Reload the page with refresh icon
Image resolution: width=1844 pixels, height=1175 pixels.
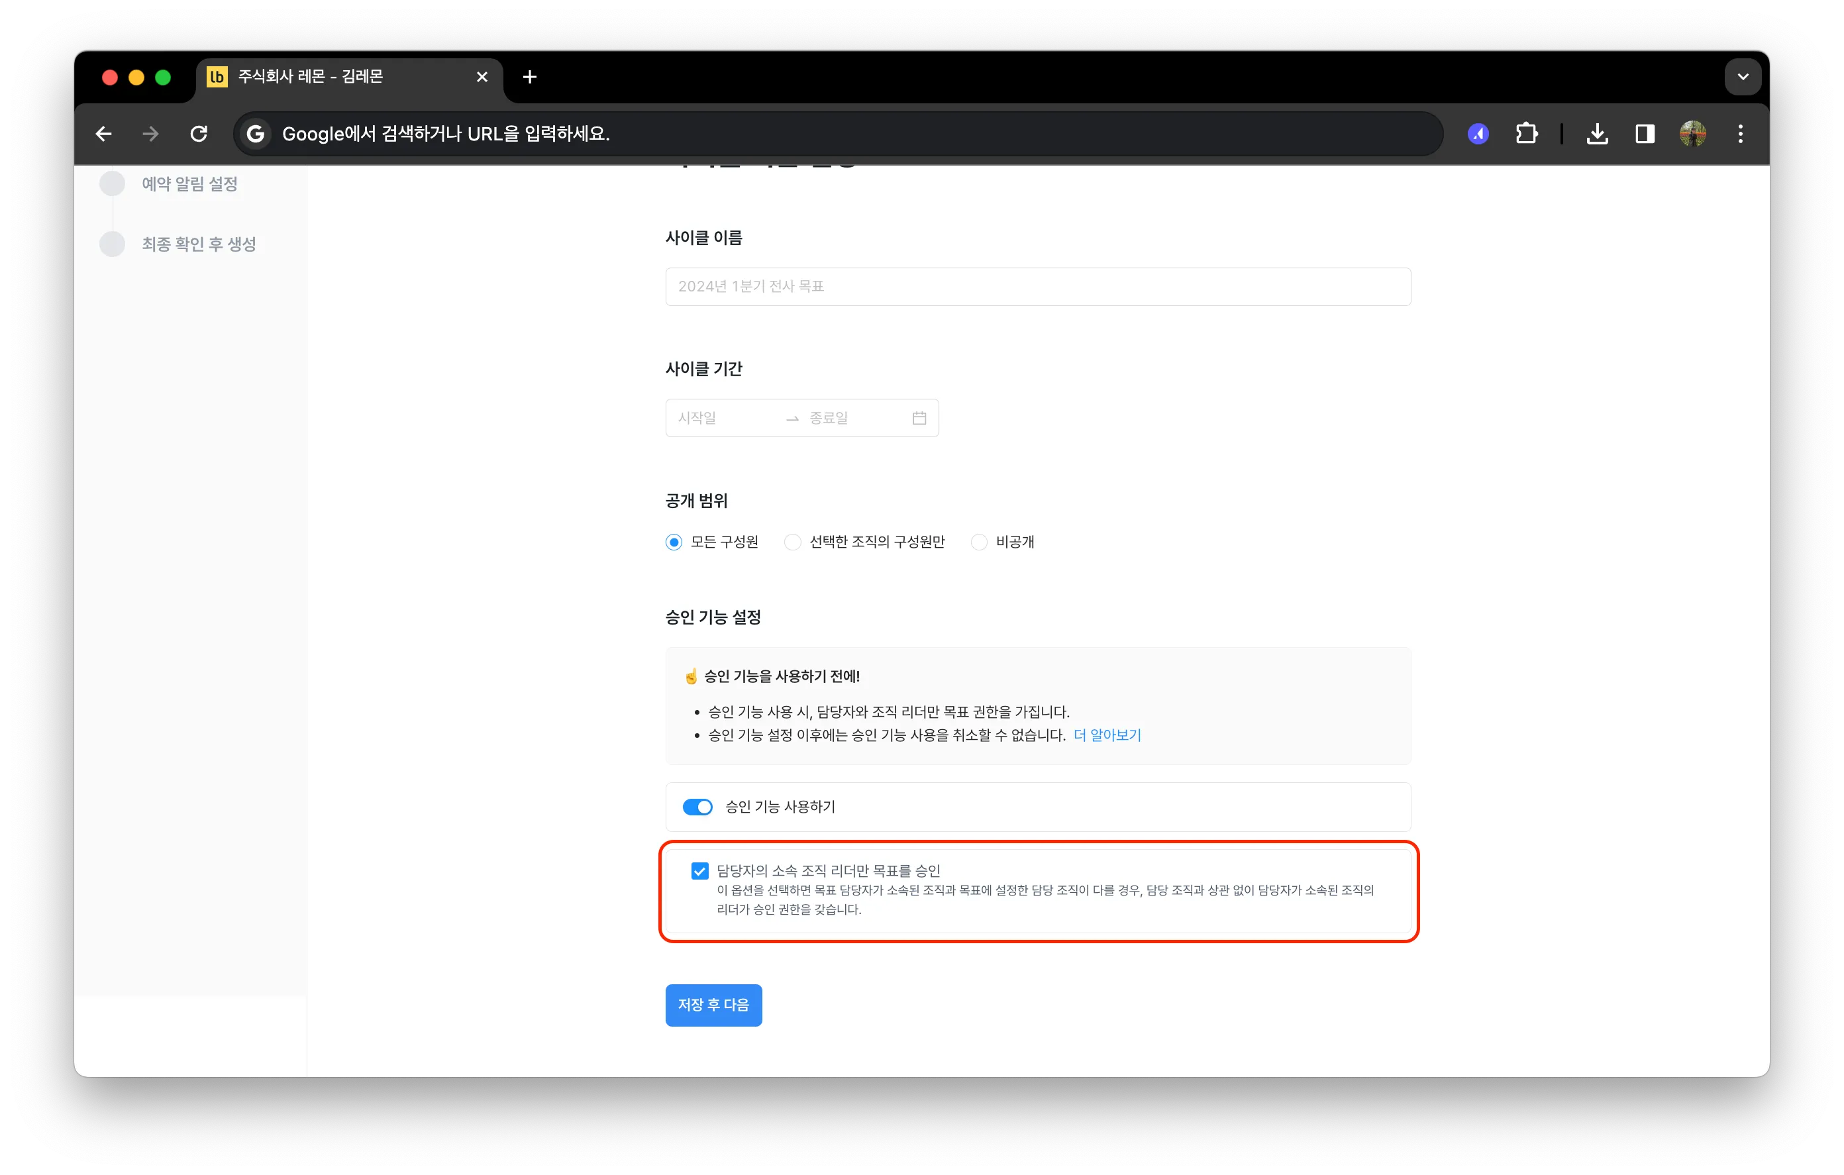click(199, 134)
